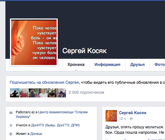Open follower thumbnail of child in red

point(24,93)
